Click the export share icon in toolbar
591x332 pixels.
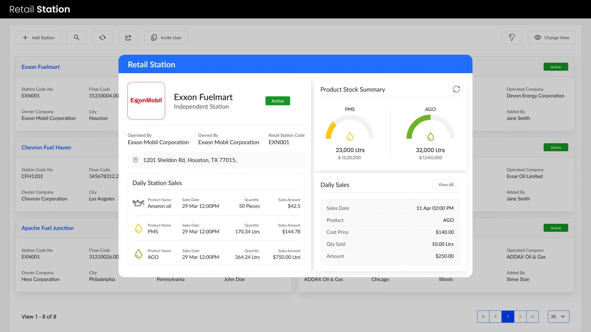point(128,38)
